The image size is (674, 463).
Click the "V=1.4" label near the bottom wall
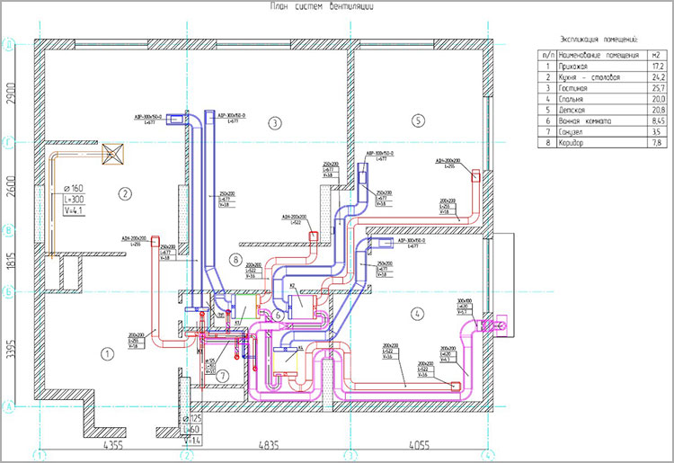[x=191, y=441]
